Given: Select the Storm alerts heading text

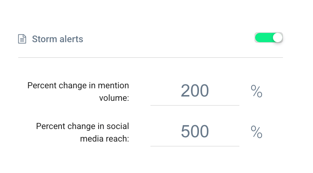Looking at the screenshot, I should click(x=58, y=39).
